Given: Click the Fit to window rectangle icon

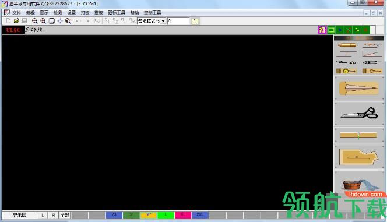Looking at the screenshot, I should (x=52, y=21).
